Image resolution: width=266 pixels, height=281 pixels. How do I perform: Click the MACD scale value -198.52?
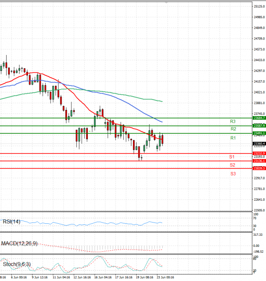[x=258, y=252]
